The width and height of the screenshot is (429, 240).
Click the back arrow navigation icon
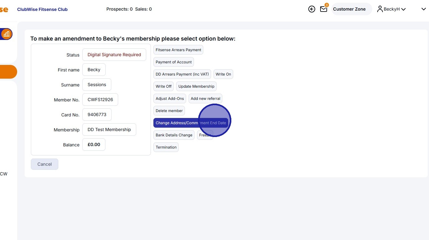click(x=311, y=9)
